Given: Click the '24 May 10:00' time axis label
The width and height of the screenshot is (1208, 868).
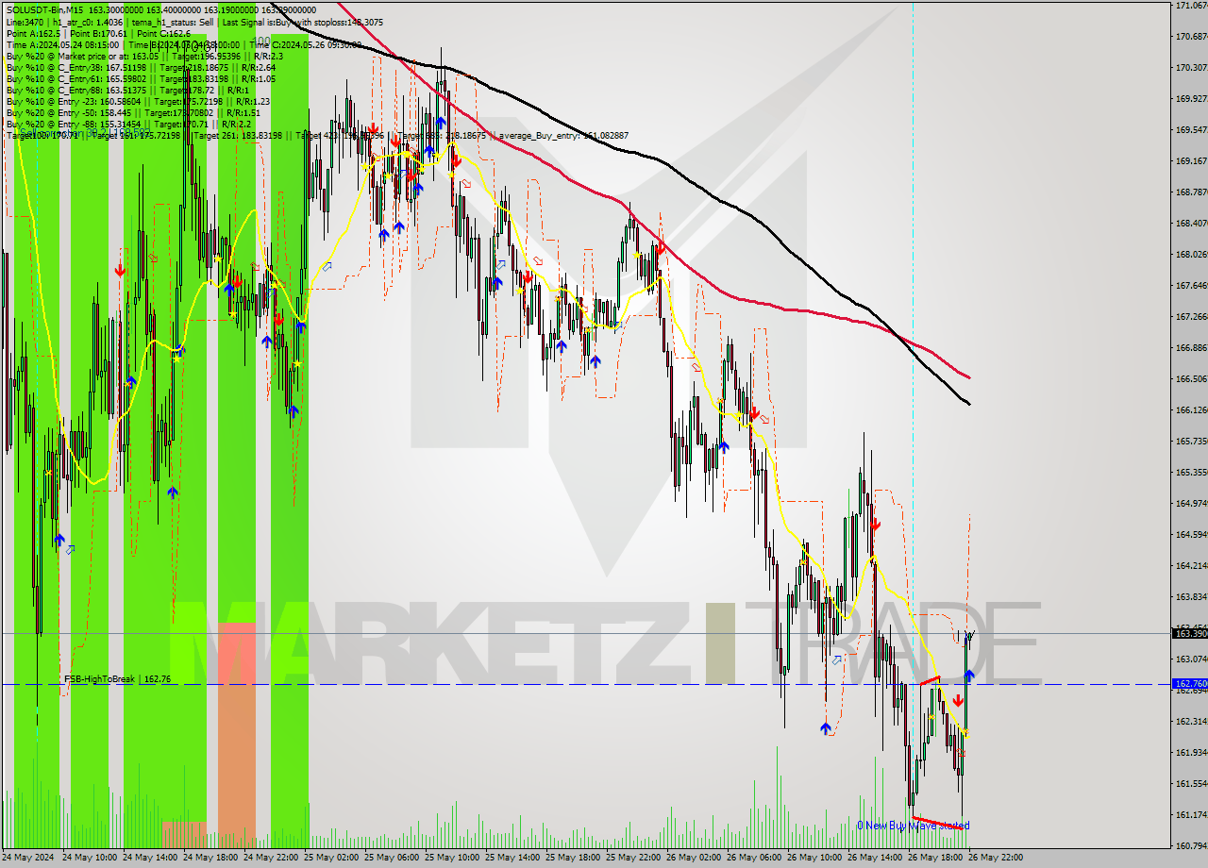Looking at the screenshot, I should (x=92, y=859).
